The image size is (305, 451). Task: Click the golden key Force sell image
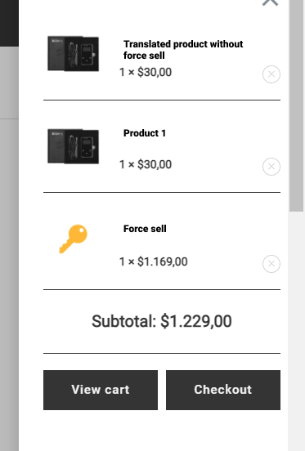point(73,239)
